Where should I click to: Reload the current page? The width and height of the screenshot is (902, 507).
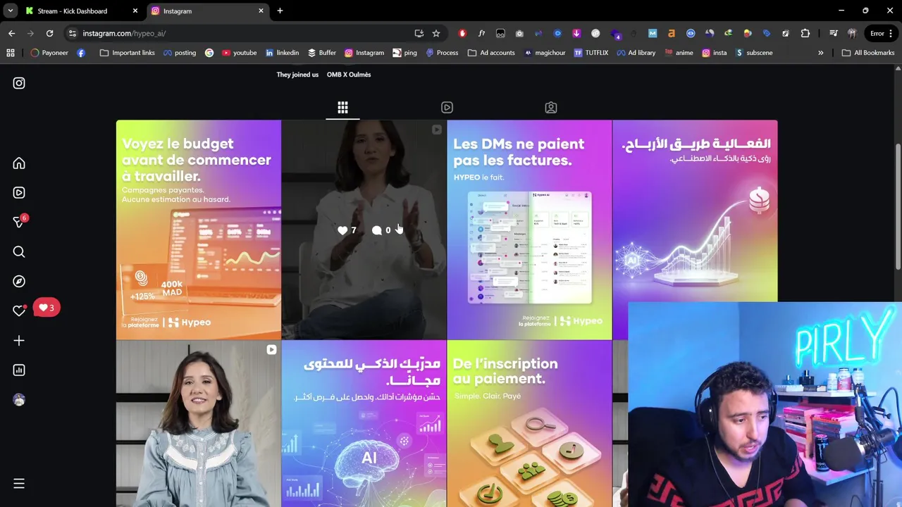click(x=49, y=33)
